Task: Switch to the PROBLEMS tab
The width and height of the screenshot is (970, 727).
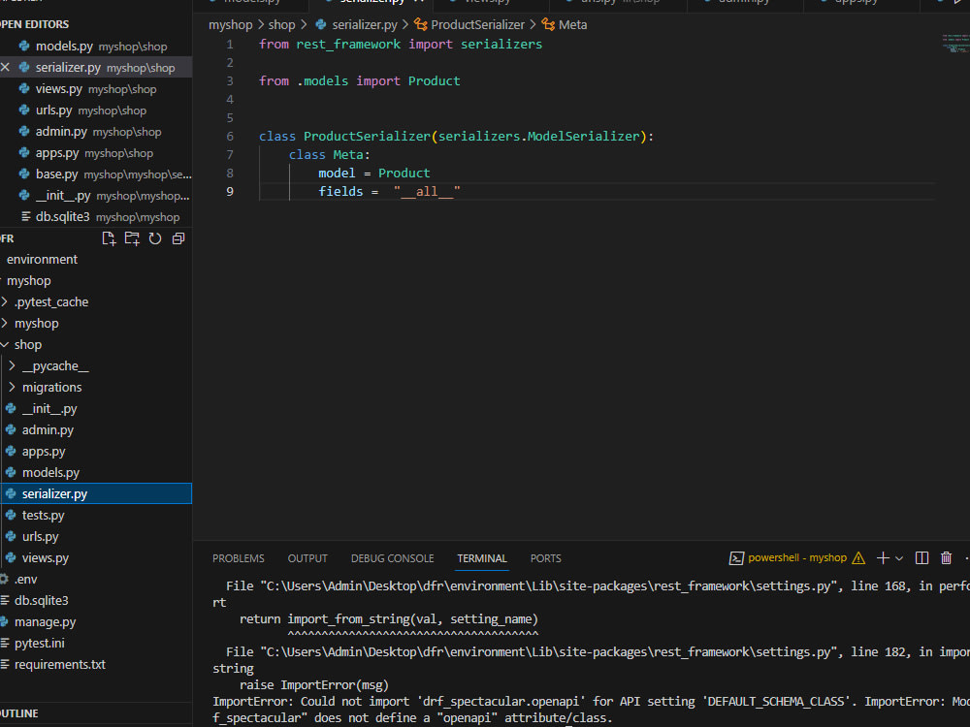Action: tap(239, 558)
